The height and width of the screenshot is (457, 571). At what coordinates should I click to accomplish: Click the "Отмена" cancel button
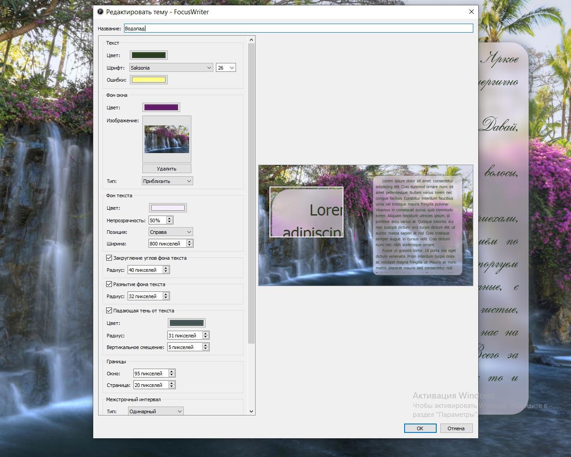456,428
